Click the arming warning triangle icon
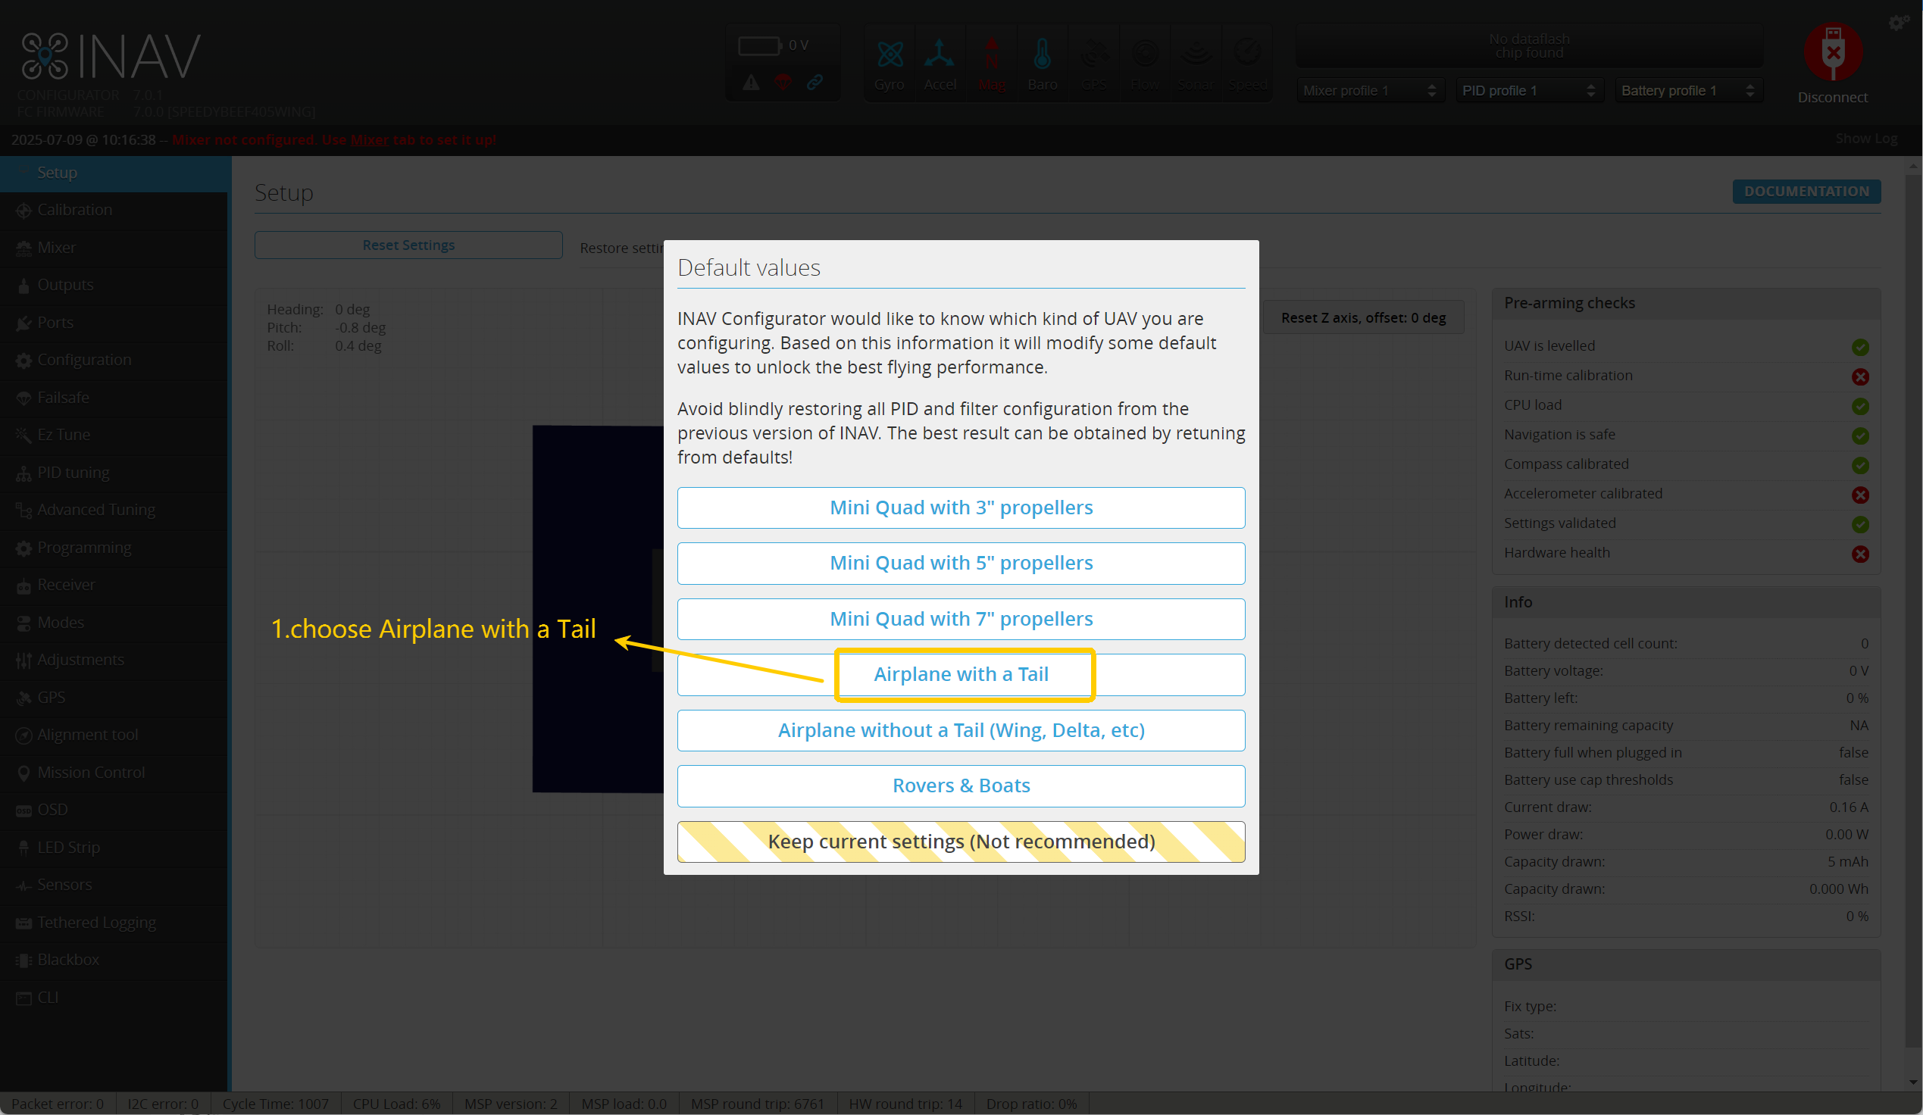1923x1115 pixels. [751, 83]
